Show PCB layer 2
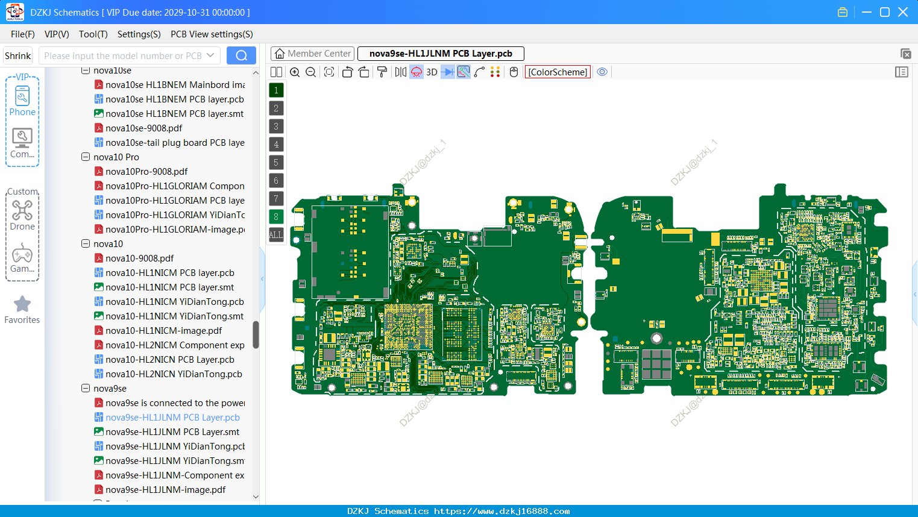 point(276,108)
